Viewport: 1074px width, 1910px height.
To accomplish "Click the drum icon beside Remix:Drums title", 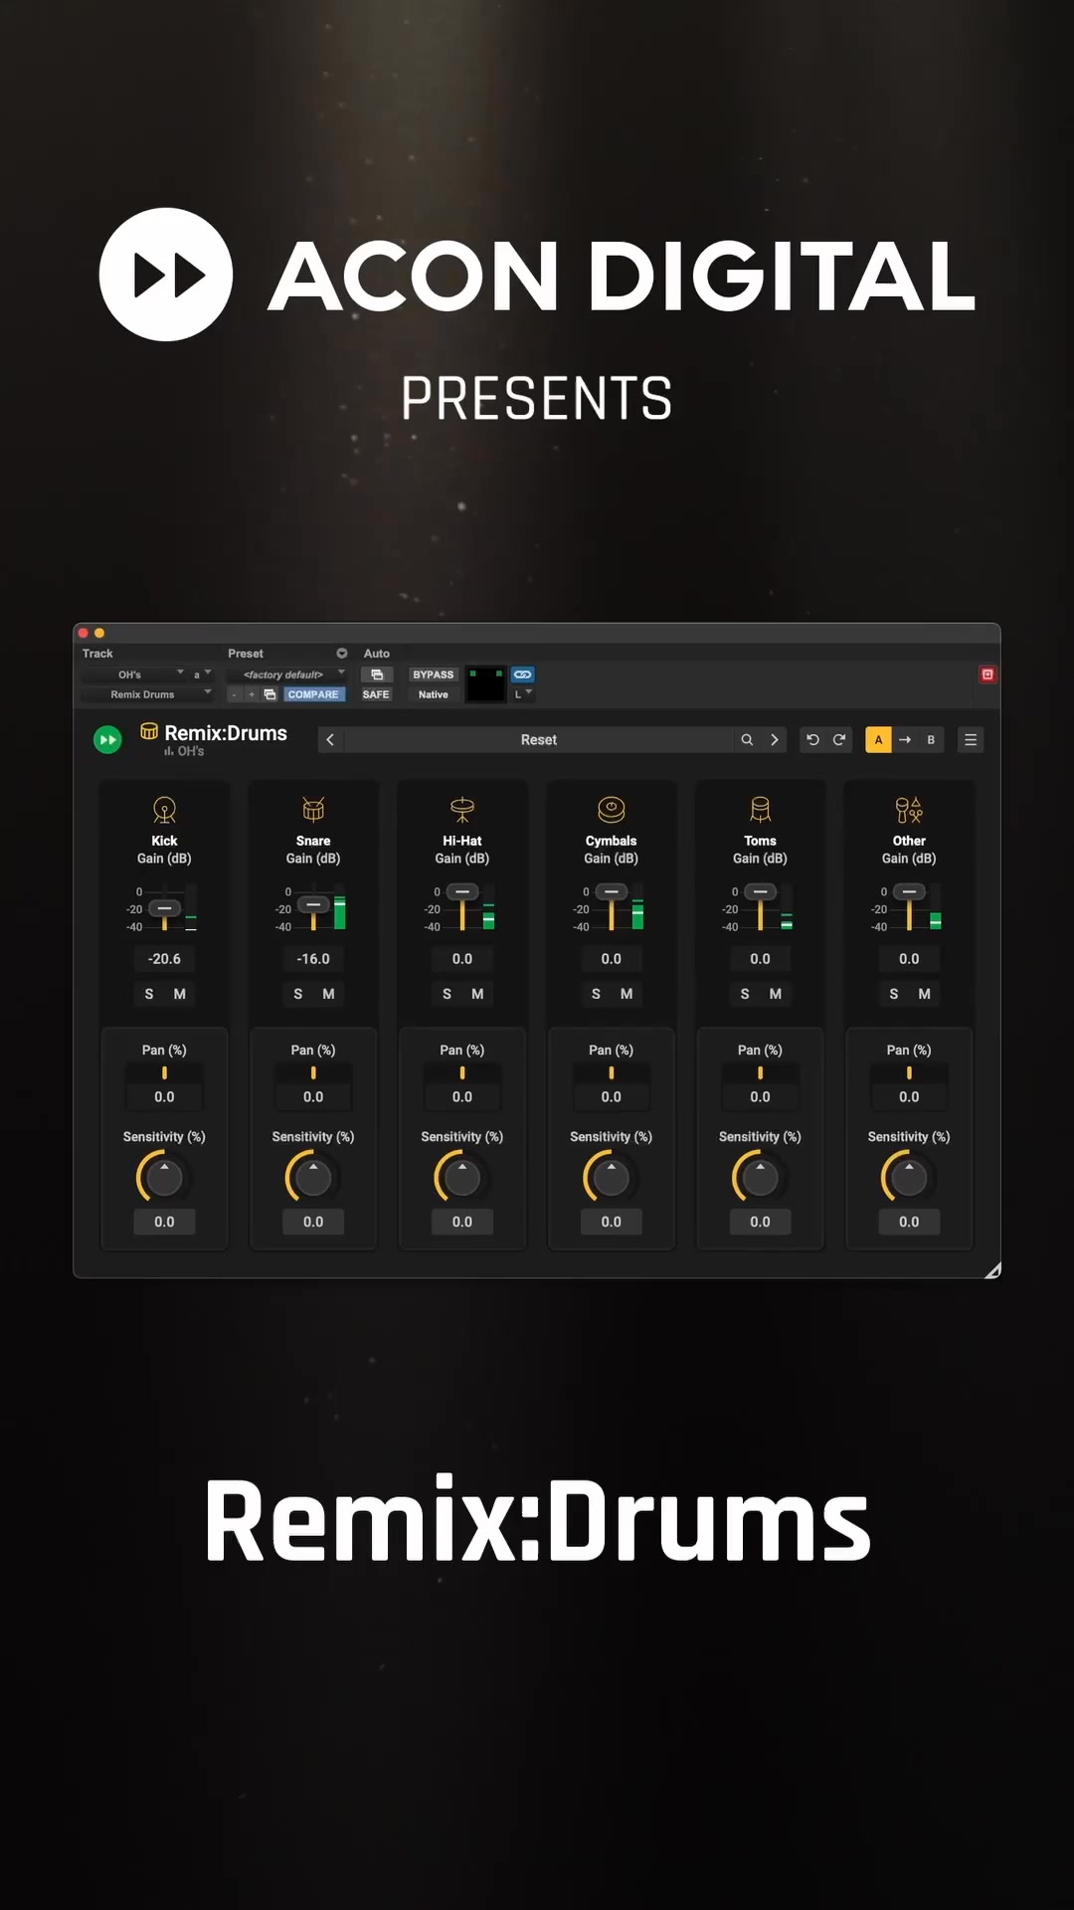I will 149,731.
